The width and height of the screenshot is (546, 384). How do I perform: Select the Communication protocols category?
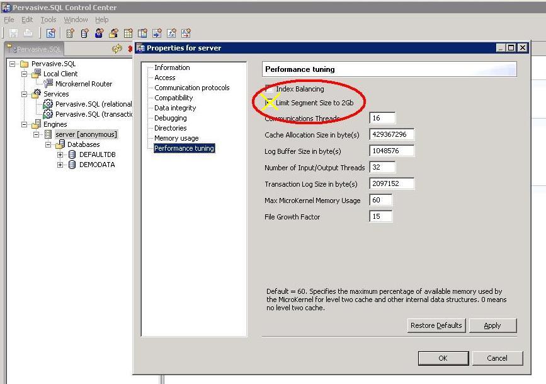pyautogui.click(x=192, y=88)
